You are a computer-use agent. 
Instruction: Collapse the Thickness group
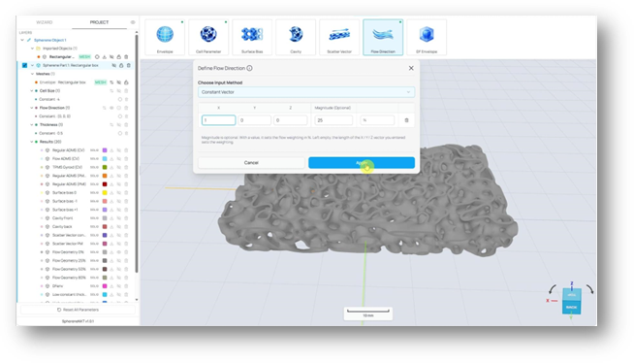[x=32, y=124]
